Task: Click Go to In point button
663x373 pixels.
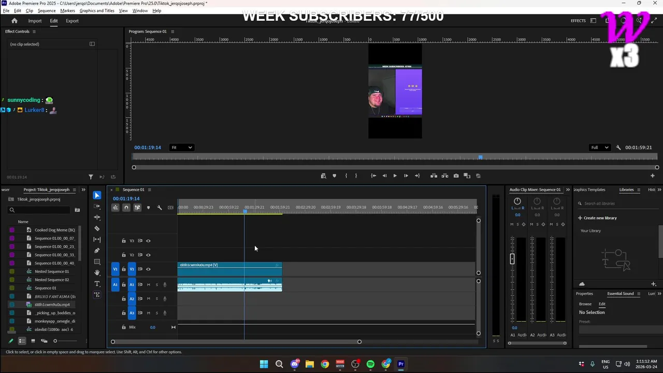Action: coord(373,176)
